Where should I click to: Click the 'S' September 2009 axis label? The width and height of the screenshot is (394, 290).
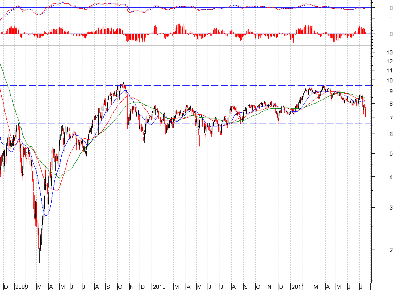pos(108,287)
